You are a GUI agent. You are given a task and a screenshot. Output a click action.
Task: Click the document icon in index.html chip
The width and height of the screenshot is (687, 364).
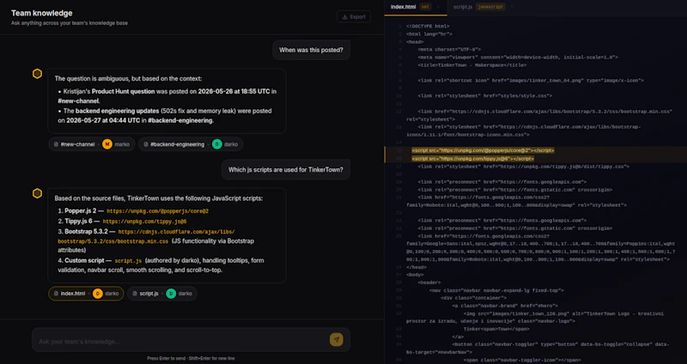[x=56, y=294]
